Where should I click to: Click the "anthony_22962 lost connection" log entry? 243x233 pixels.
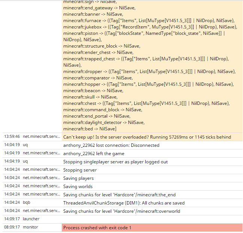point(111,145)
